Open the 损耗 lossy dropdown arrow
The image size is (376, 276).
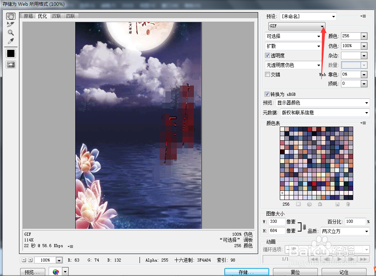(x=364, y=84)
